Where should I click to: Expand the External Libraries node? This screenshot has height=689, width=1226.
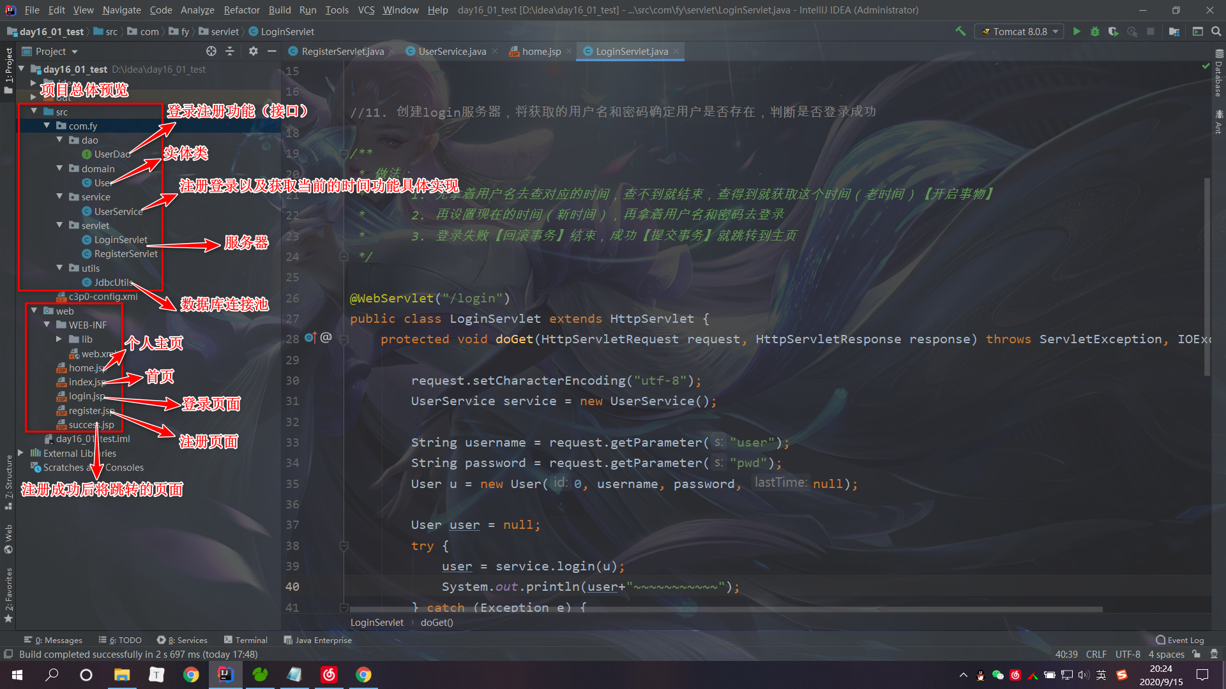point(21,453)
